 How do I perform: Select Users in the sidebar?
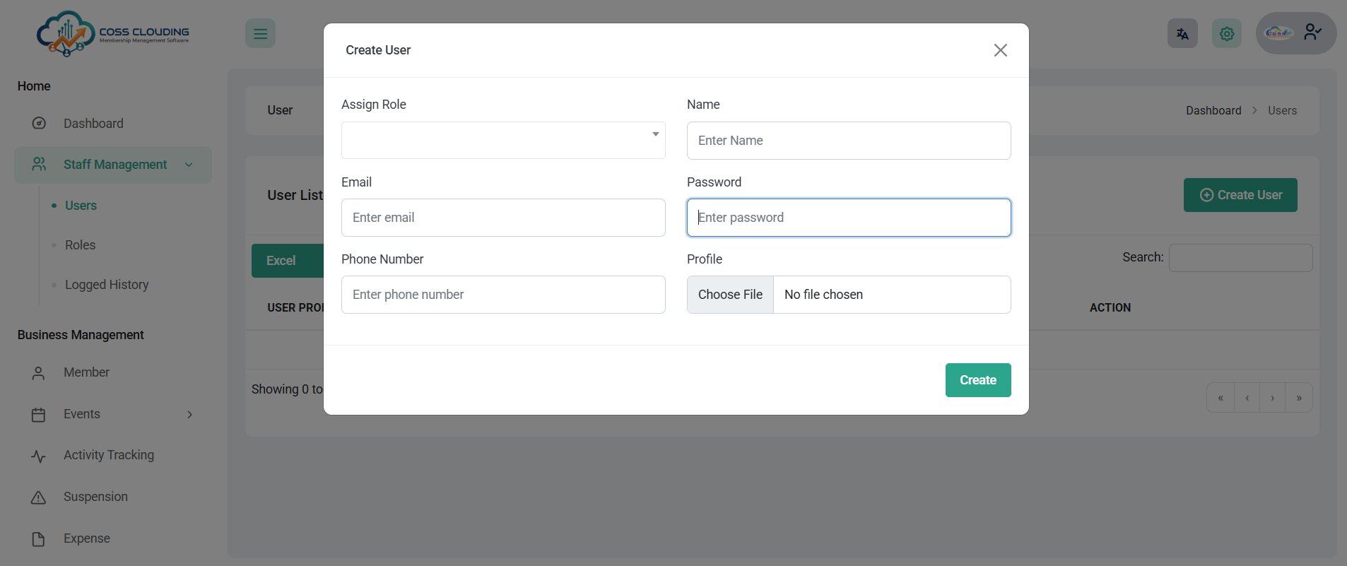click(81, 206)
